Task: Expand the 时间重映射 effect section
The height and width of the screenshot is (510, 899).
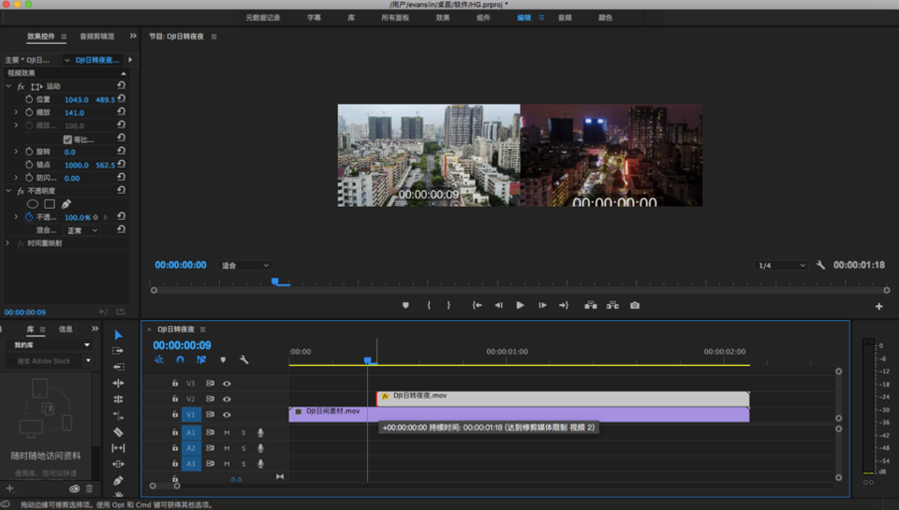Action: [8, 243]
